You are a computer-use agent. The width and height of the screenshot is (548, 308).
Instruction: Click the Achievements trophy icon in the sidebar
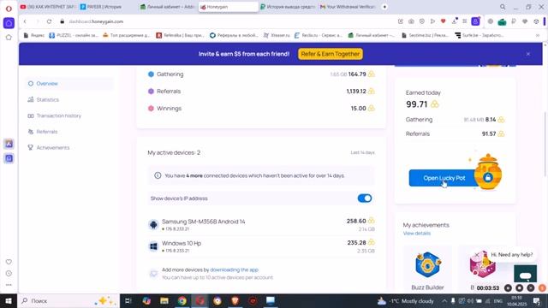(31, 148)
